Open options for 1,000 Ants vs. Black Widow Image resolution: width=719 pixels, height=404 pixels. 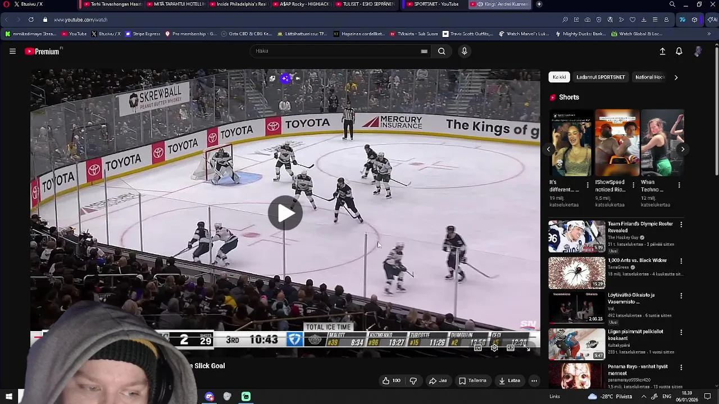[x=681, y=261]
